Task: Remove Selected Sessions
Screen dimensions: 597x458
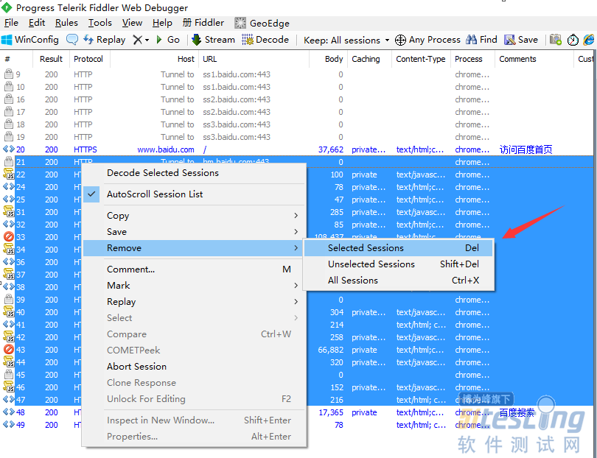Action: pyautogui.click(x=399, y=248)
